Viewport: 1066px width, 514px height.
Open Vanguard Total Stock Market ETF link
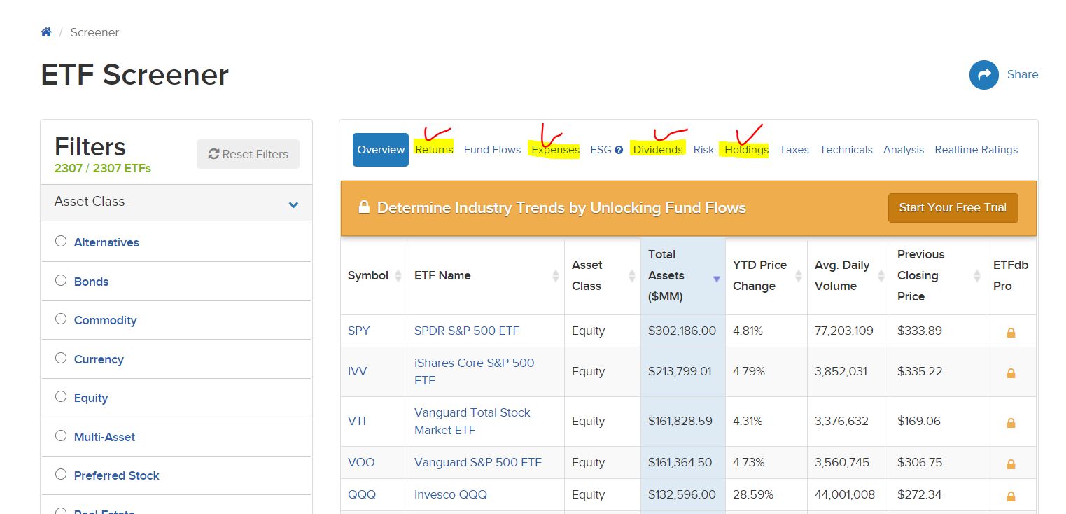(x=472, y=421)
